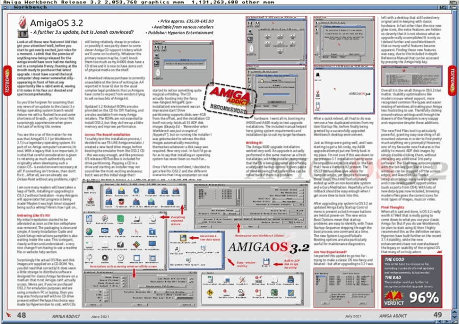The width and height of the screenshot is (459, 324).
Task: Launch the HDToolBox tool icon
Action: pos(259,280)
